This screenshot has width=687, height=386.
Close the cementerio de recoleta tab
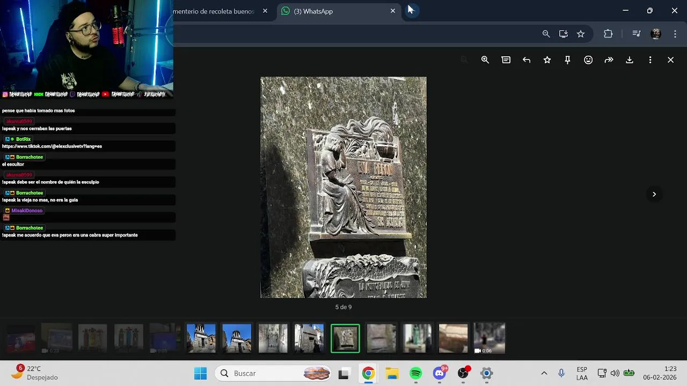click(265, 11)
